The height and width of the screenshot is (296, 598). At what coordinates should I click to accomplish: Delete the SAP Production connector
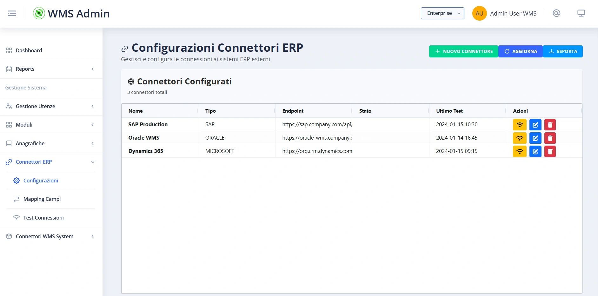coord(550,125)
